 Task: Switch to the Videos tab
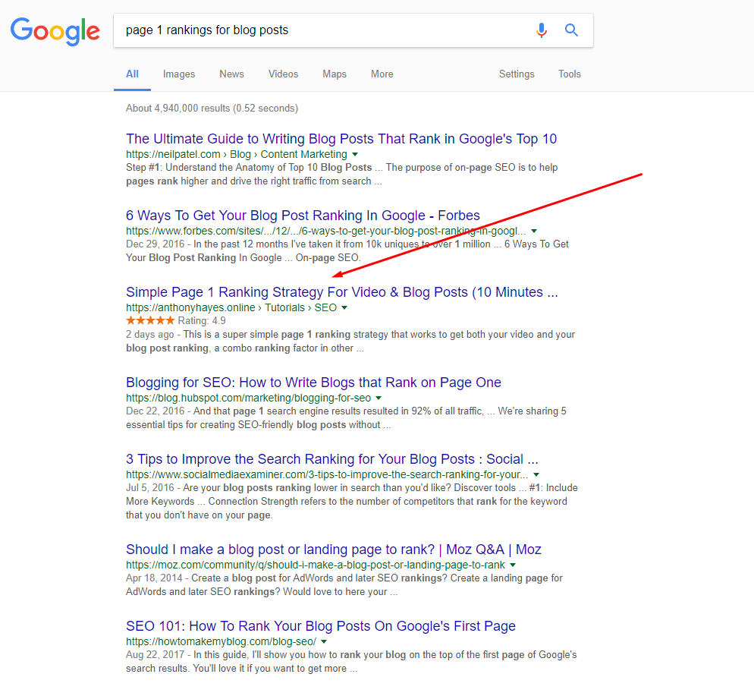[283, 74]
